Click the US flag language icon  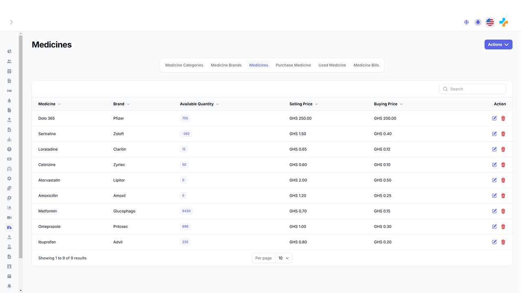490,22
